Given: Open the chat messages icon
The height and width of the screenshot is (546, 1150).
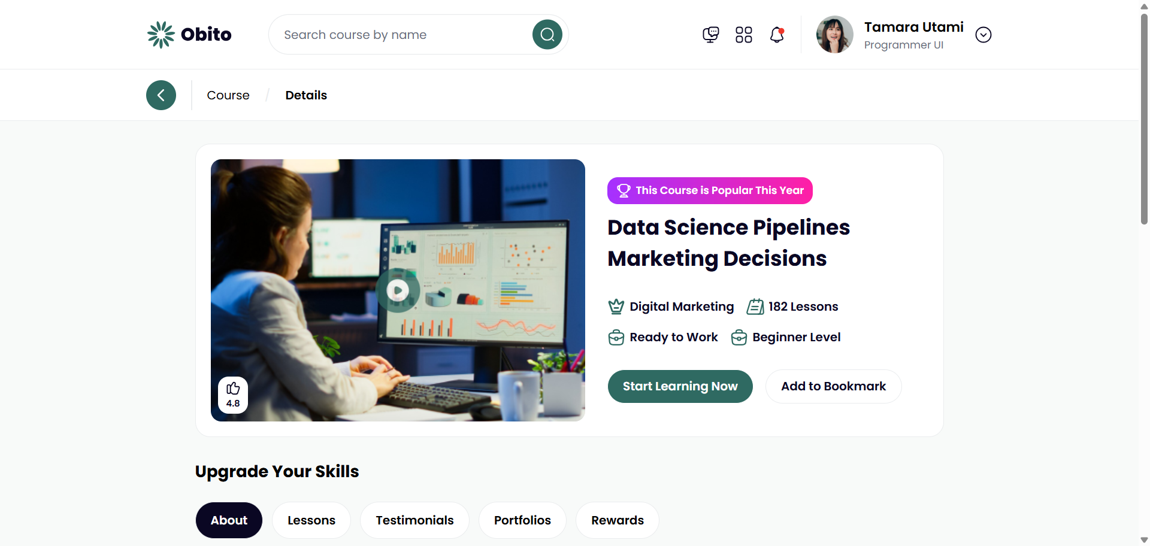Looking at the screenshot, I should click(710, 35).
